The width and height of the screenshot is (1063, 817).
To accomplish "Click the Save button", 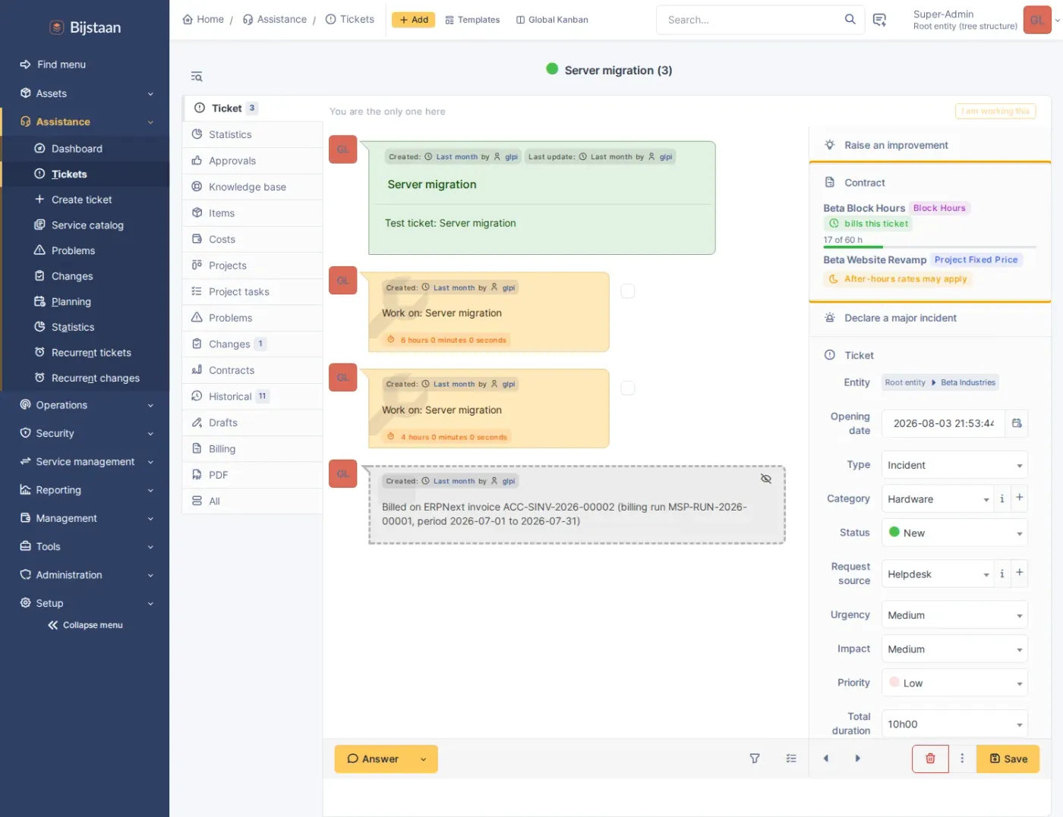I will (1008, 759).
